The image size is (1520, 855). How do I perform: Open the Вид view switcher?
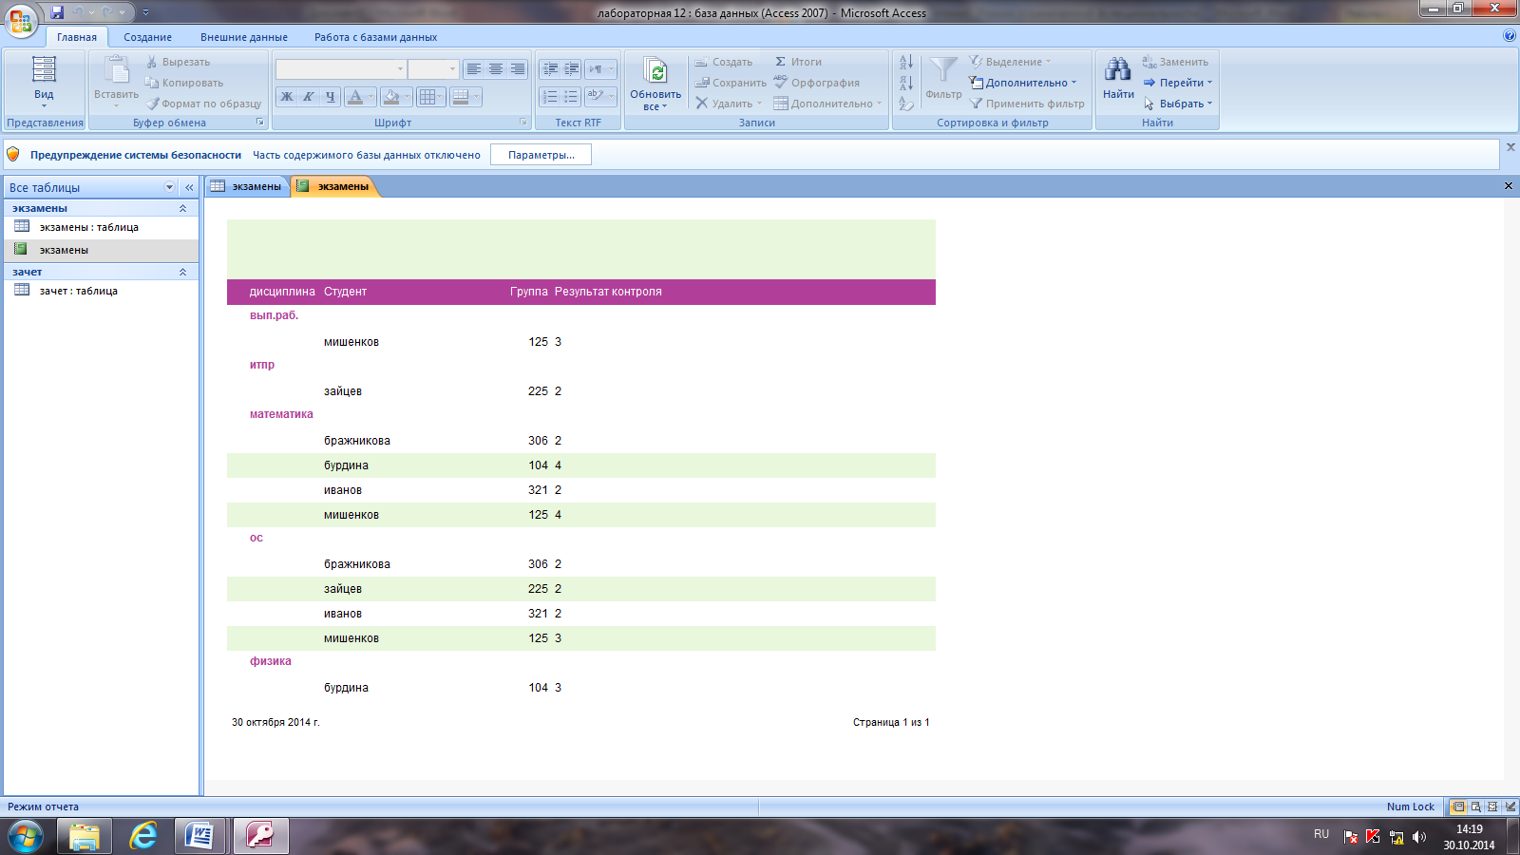coord(44,82)
